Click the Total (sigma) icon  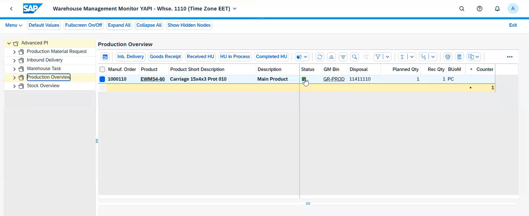(x=402, y=57)
